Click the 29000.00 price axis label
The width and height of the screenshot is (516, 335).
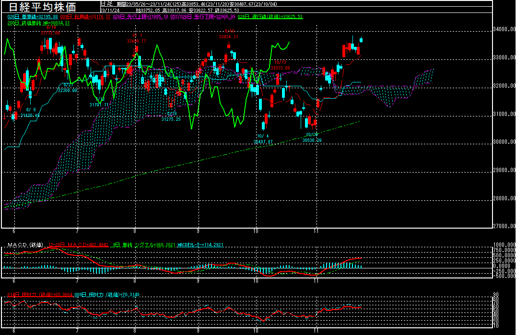point(504,170)
